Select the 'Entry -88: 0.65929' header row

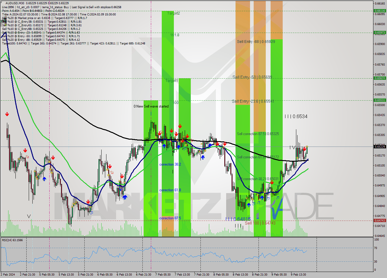click(42, 40)
